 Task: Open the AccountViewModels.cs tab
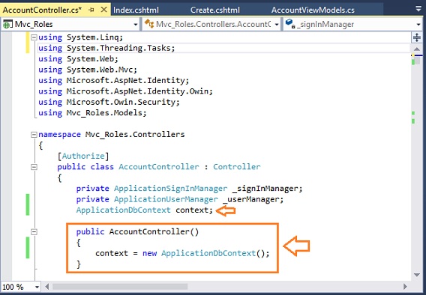click(x=313, y=10)
